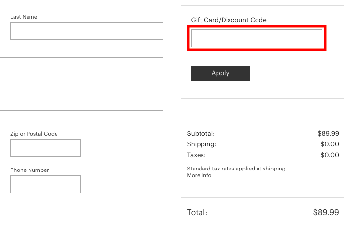Click the Shipping amount $0.00
Screen dimensions: 344x227
(330, 144)
